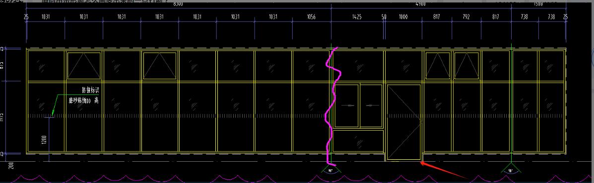Click the leftmost triangular awning window symbol
The height and width of the screenshot is (183, 594).
[84, 66]
